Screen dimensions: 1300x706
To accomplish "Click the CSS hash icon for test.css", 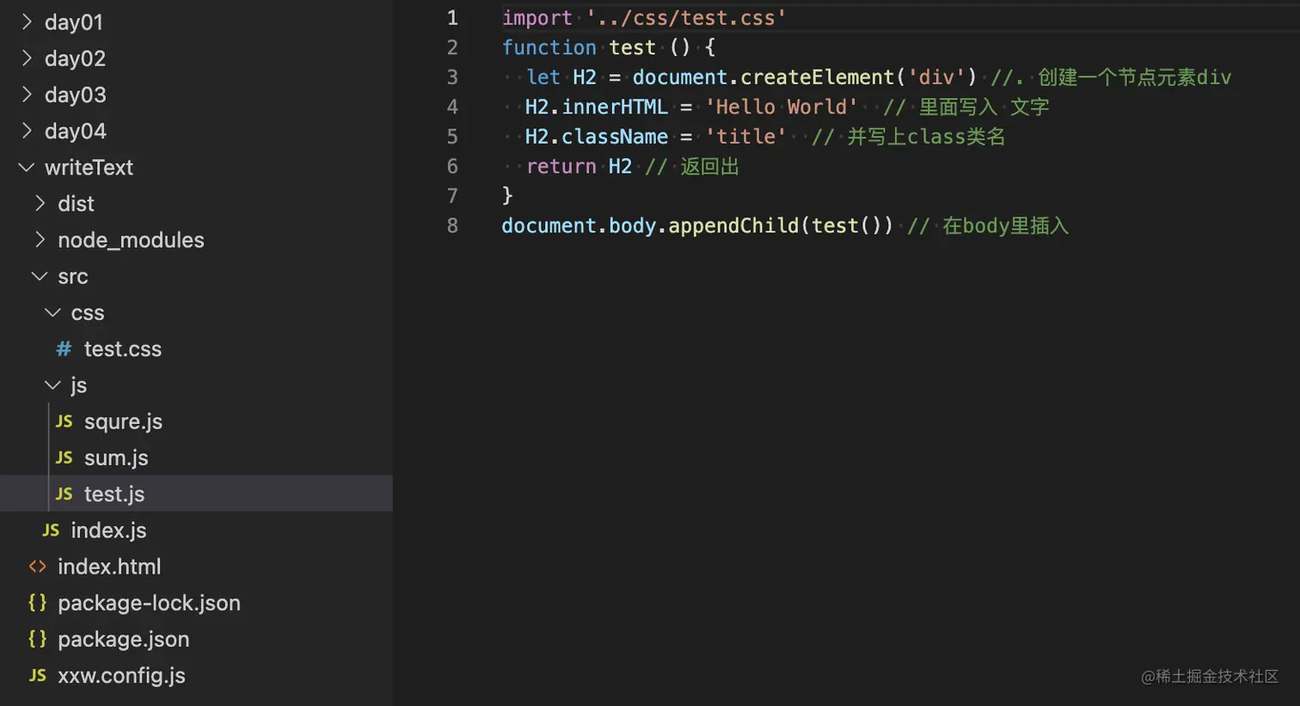I will coord(64,348).
